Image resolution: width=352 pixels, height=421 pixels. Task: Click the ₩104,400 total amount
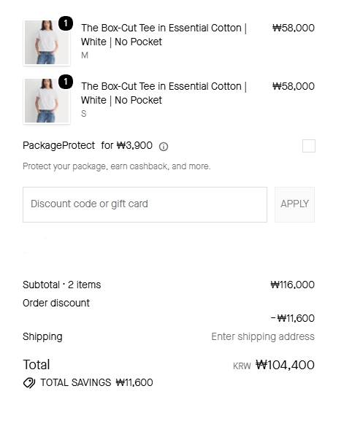[x=285, y=365]
